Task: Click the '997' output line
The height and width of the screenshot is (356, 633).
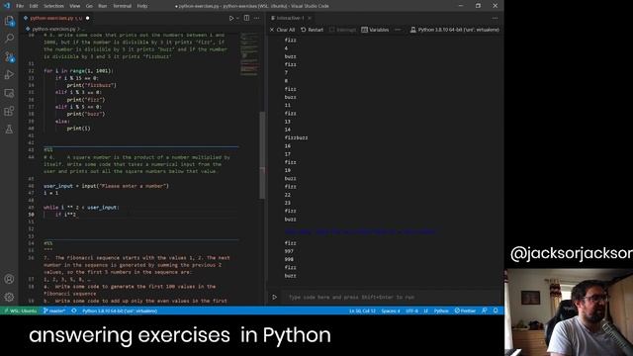Action: pyautogui.click(x=289, y=251)
